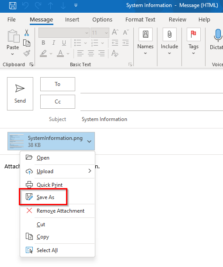Click Clear All Formatting icon
The height and width of the screenshot is (267, 223).
click(x=115, y=53)
